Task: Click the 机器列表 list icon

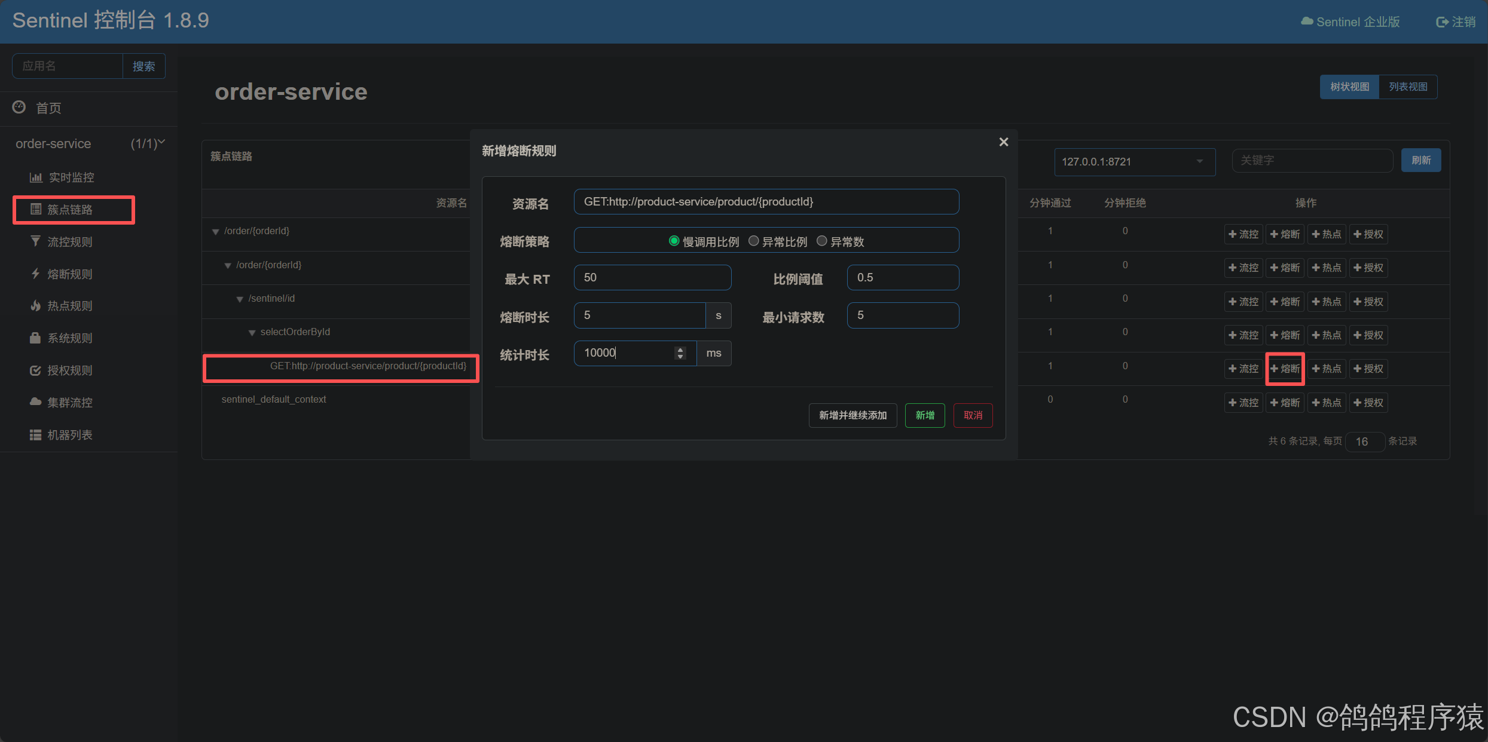Action: tap(36, 435)
